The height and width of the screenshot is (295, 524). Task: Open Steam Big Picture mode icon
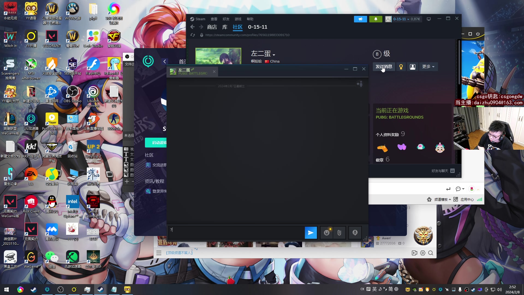(x=429, y=19)
